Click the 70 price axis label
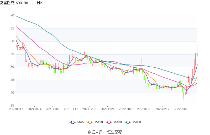 12,15
